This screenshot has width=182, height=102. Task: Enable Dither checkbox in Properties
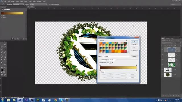pyautogui.click(x=2, y=16)
